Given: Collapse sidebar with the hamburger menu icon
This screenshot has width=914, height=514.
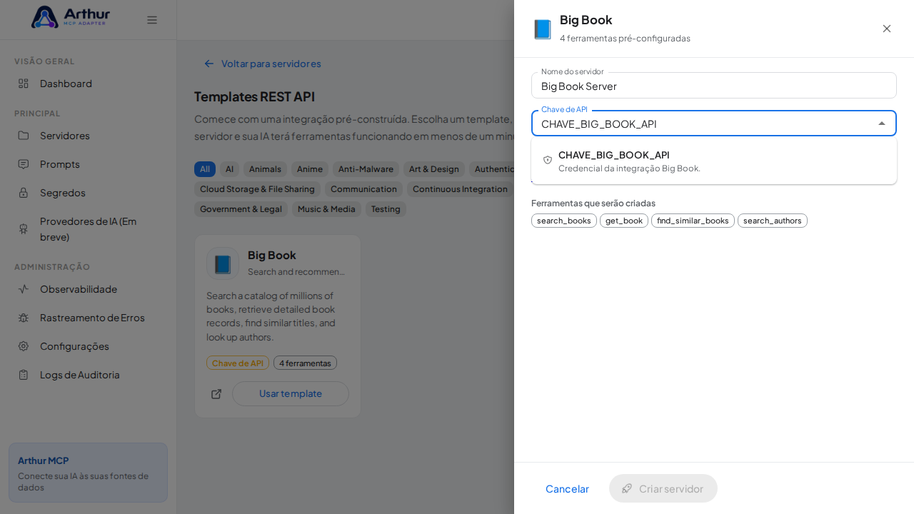Looking at the screenshot, I should tap(152, 20).
